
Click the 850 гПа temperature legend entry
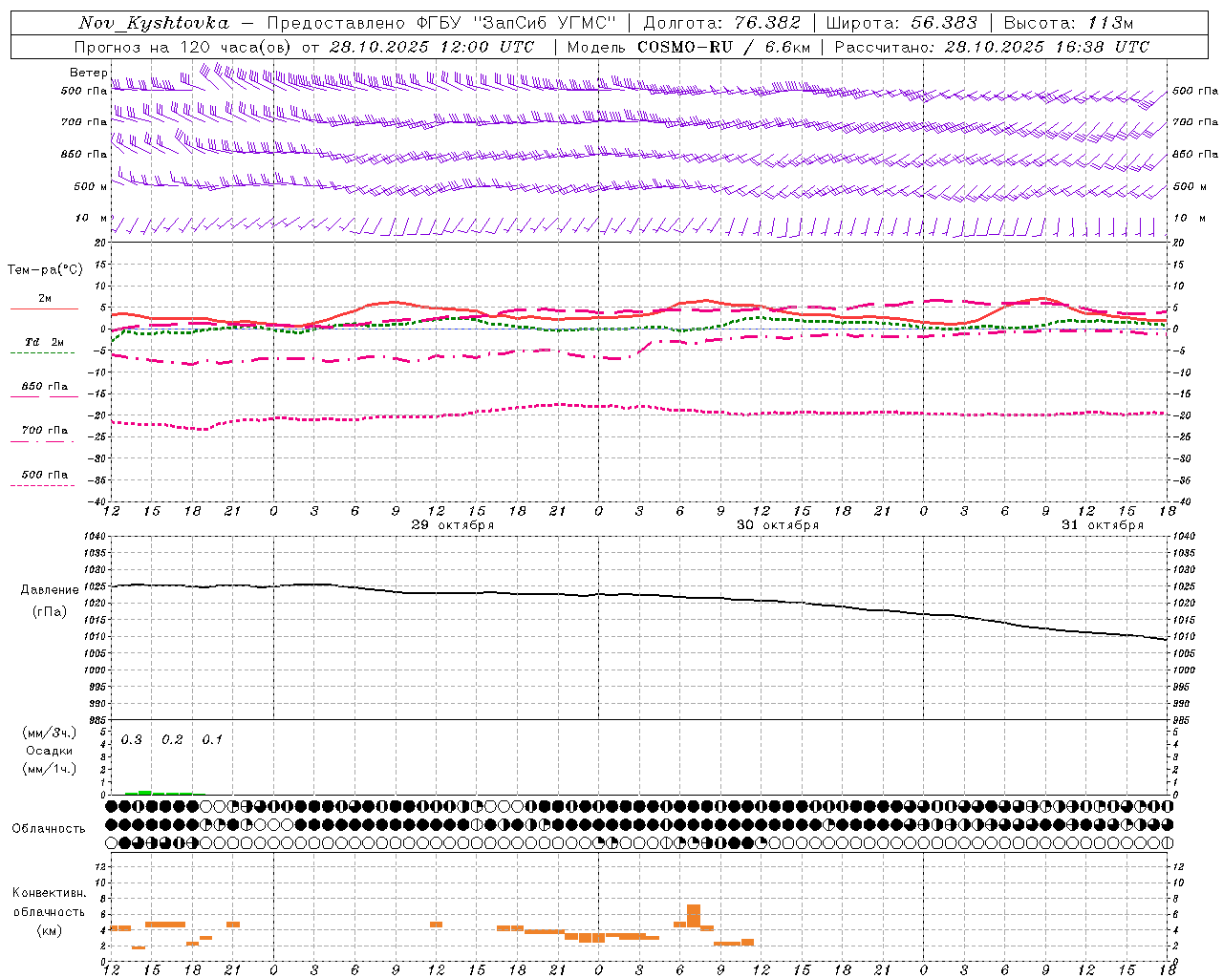[44, 387]
